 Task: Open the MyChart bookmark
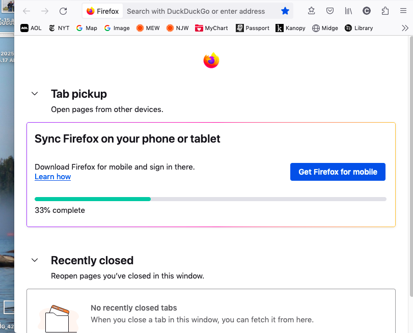pos(211,28)
